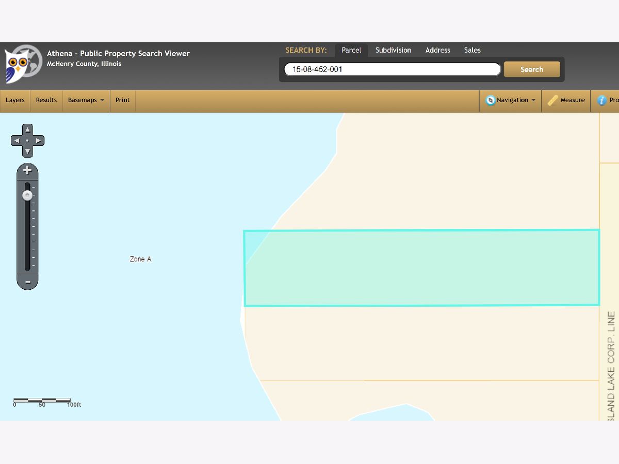Image resolution: width=619 pixels, height=464 pixels.
Task: Click the zoom slider handle
Action: tap(27, 195)
